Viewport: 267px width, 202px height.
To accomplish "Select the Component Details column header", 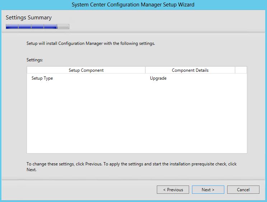I will [x=190, y=70].
